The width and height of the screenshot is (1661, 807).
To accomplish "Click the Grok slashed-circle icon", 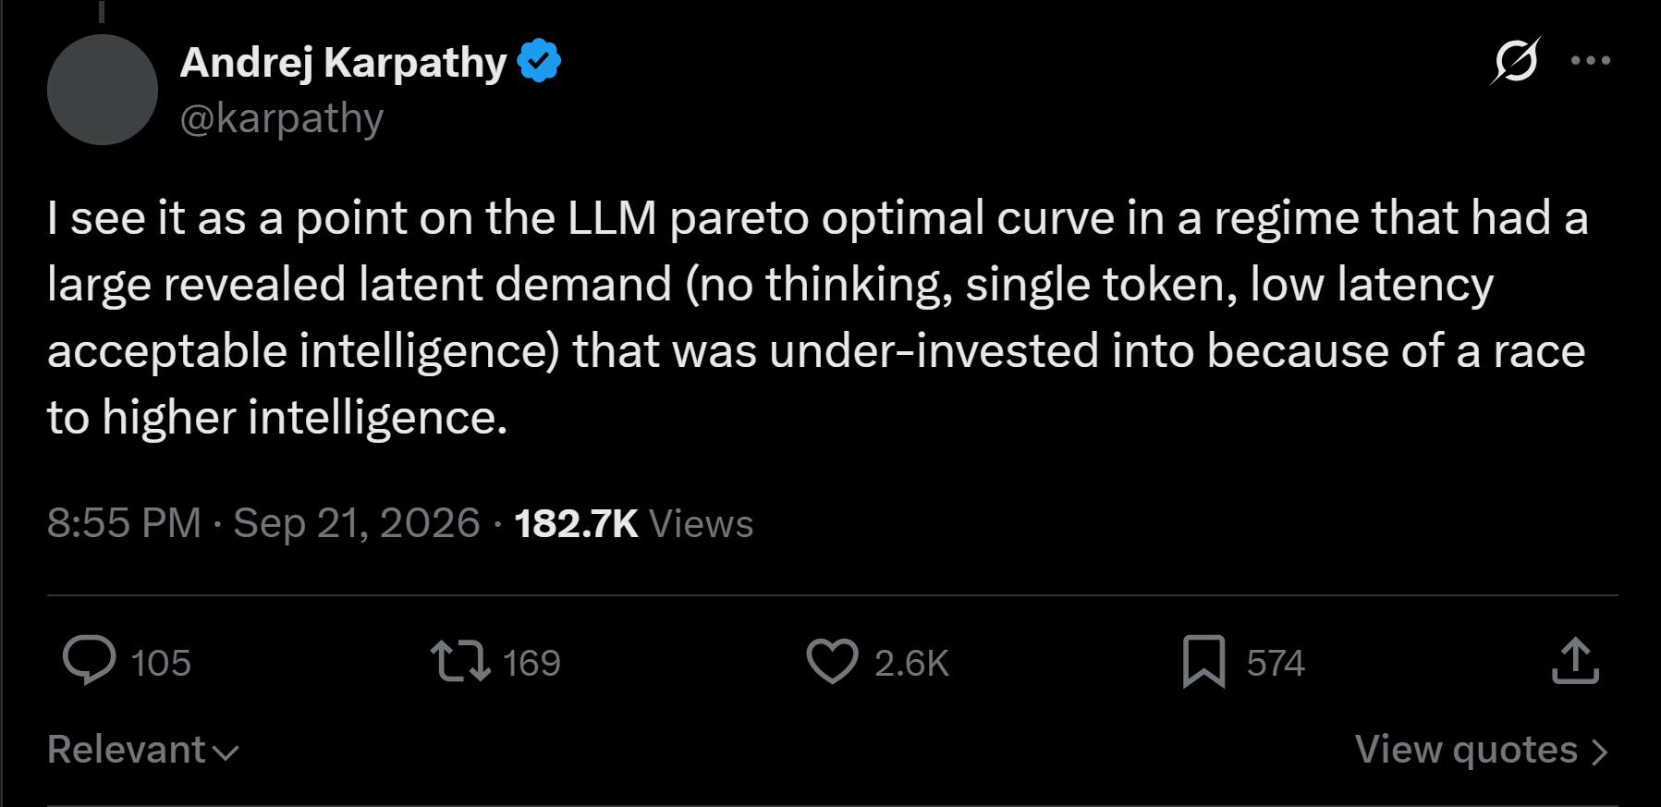I will click(1516, 61).
